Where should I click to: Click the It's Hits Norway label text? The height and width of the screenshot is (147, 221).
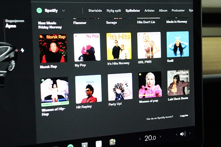[x=118, y=63]
